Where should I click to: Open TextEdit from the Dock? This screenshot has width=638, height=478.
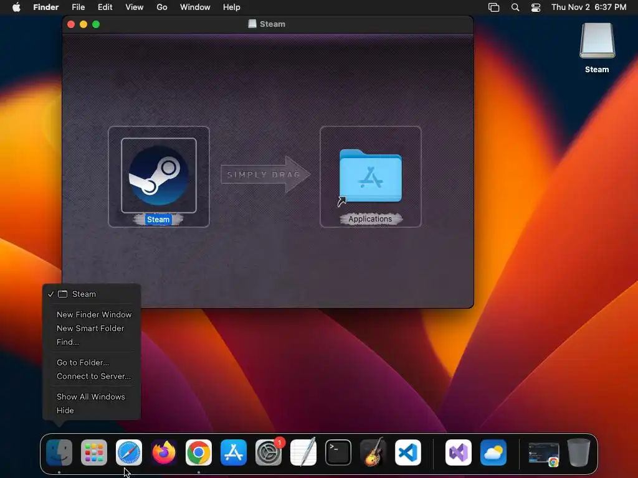[x=303, y=452]
